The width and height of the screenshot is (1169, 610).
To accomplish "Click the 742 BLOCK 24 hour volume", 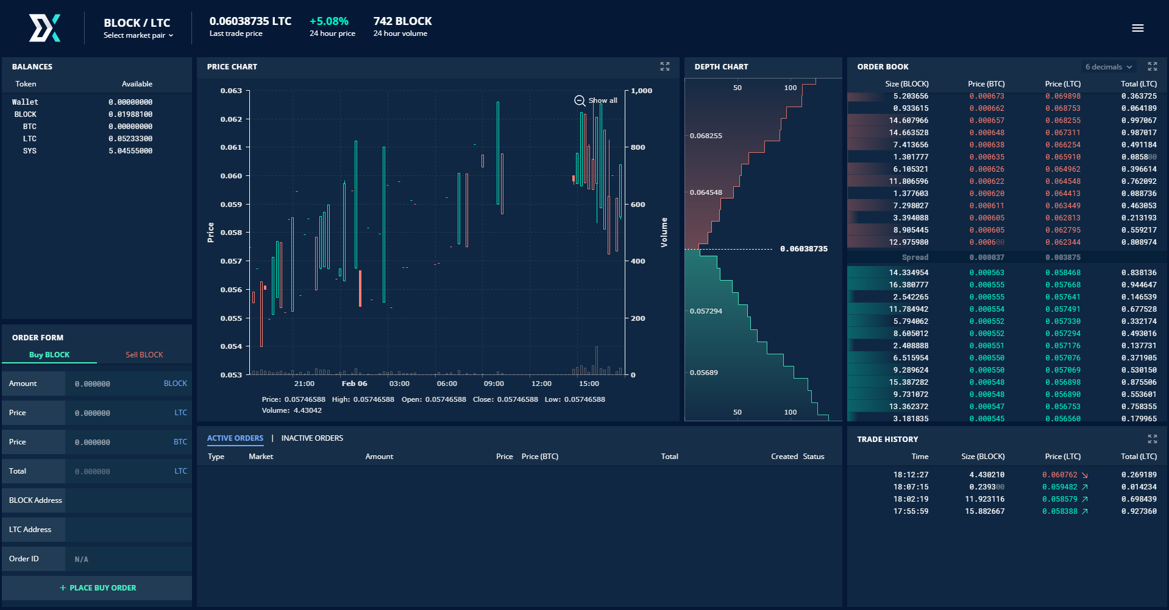I will [x=403, y=21].
